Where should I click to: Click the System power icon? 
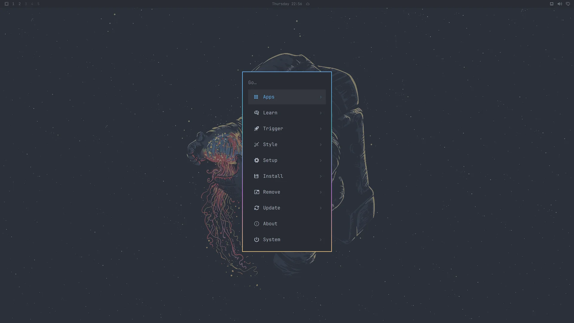(x=257, y=240)
